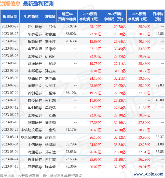Click the 数据来源 disclaimer footer text

[x=41, y=176]
